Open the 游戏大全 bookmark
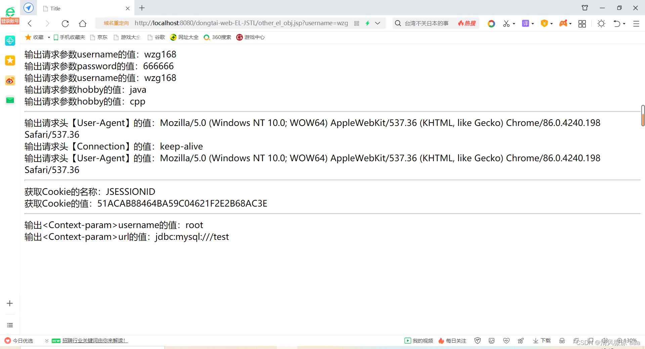Screen dimensions: 645x349 pos(127,37)
